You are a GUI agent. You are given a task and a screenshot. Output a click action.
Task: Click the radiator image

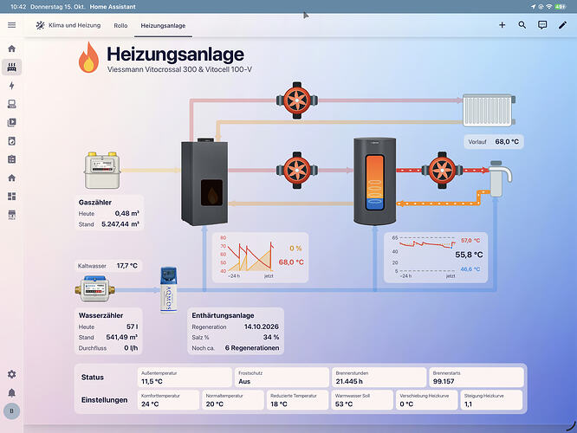(489, 110)
